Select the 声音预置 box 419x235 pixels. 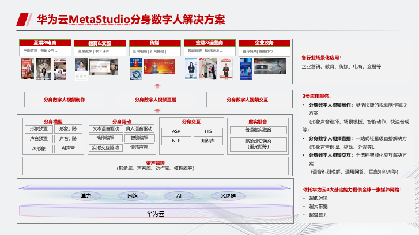pos(39,139)
